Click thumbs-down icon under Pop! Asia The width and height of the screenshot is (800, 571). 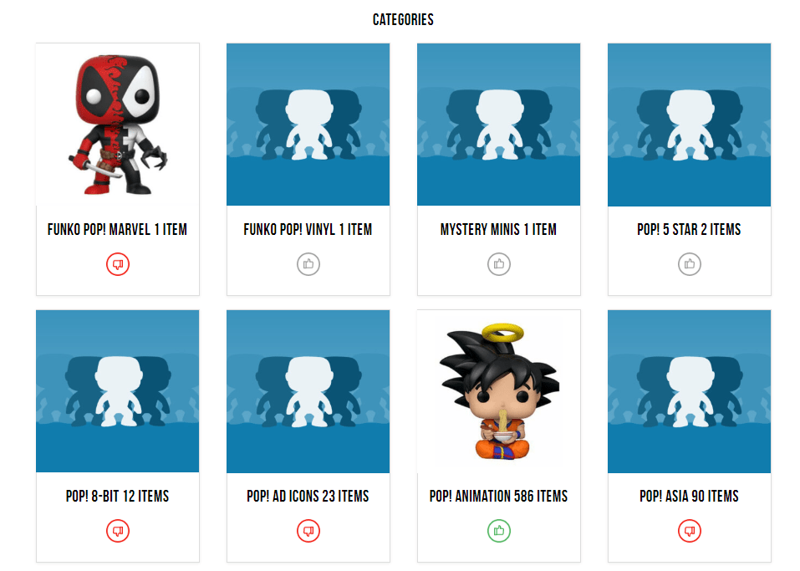690,531
